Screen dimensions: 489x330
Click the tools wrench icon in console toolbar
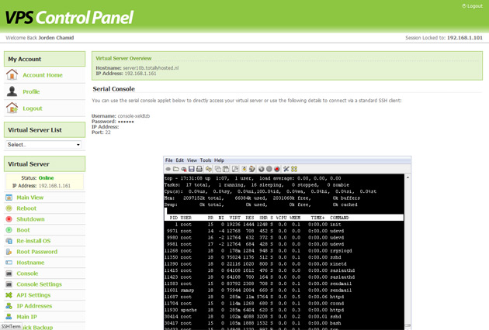point(286,169)
